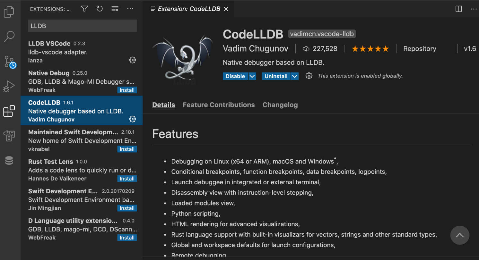Click manage gear beside Uninstall button

(309, 76)
